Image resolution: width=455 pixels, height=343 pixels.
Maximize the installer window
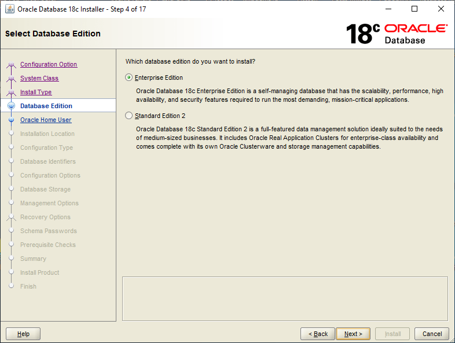[x=414, y=9]
